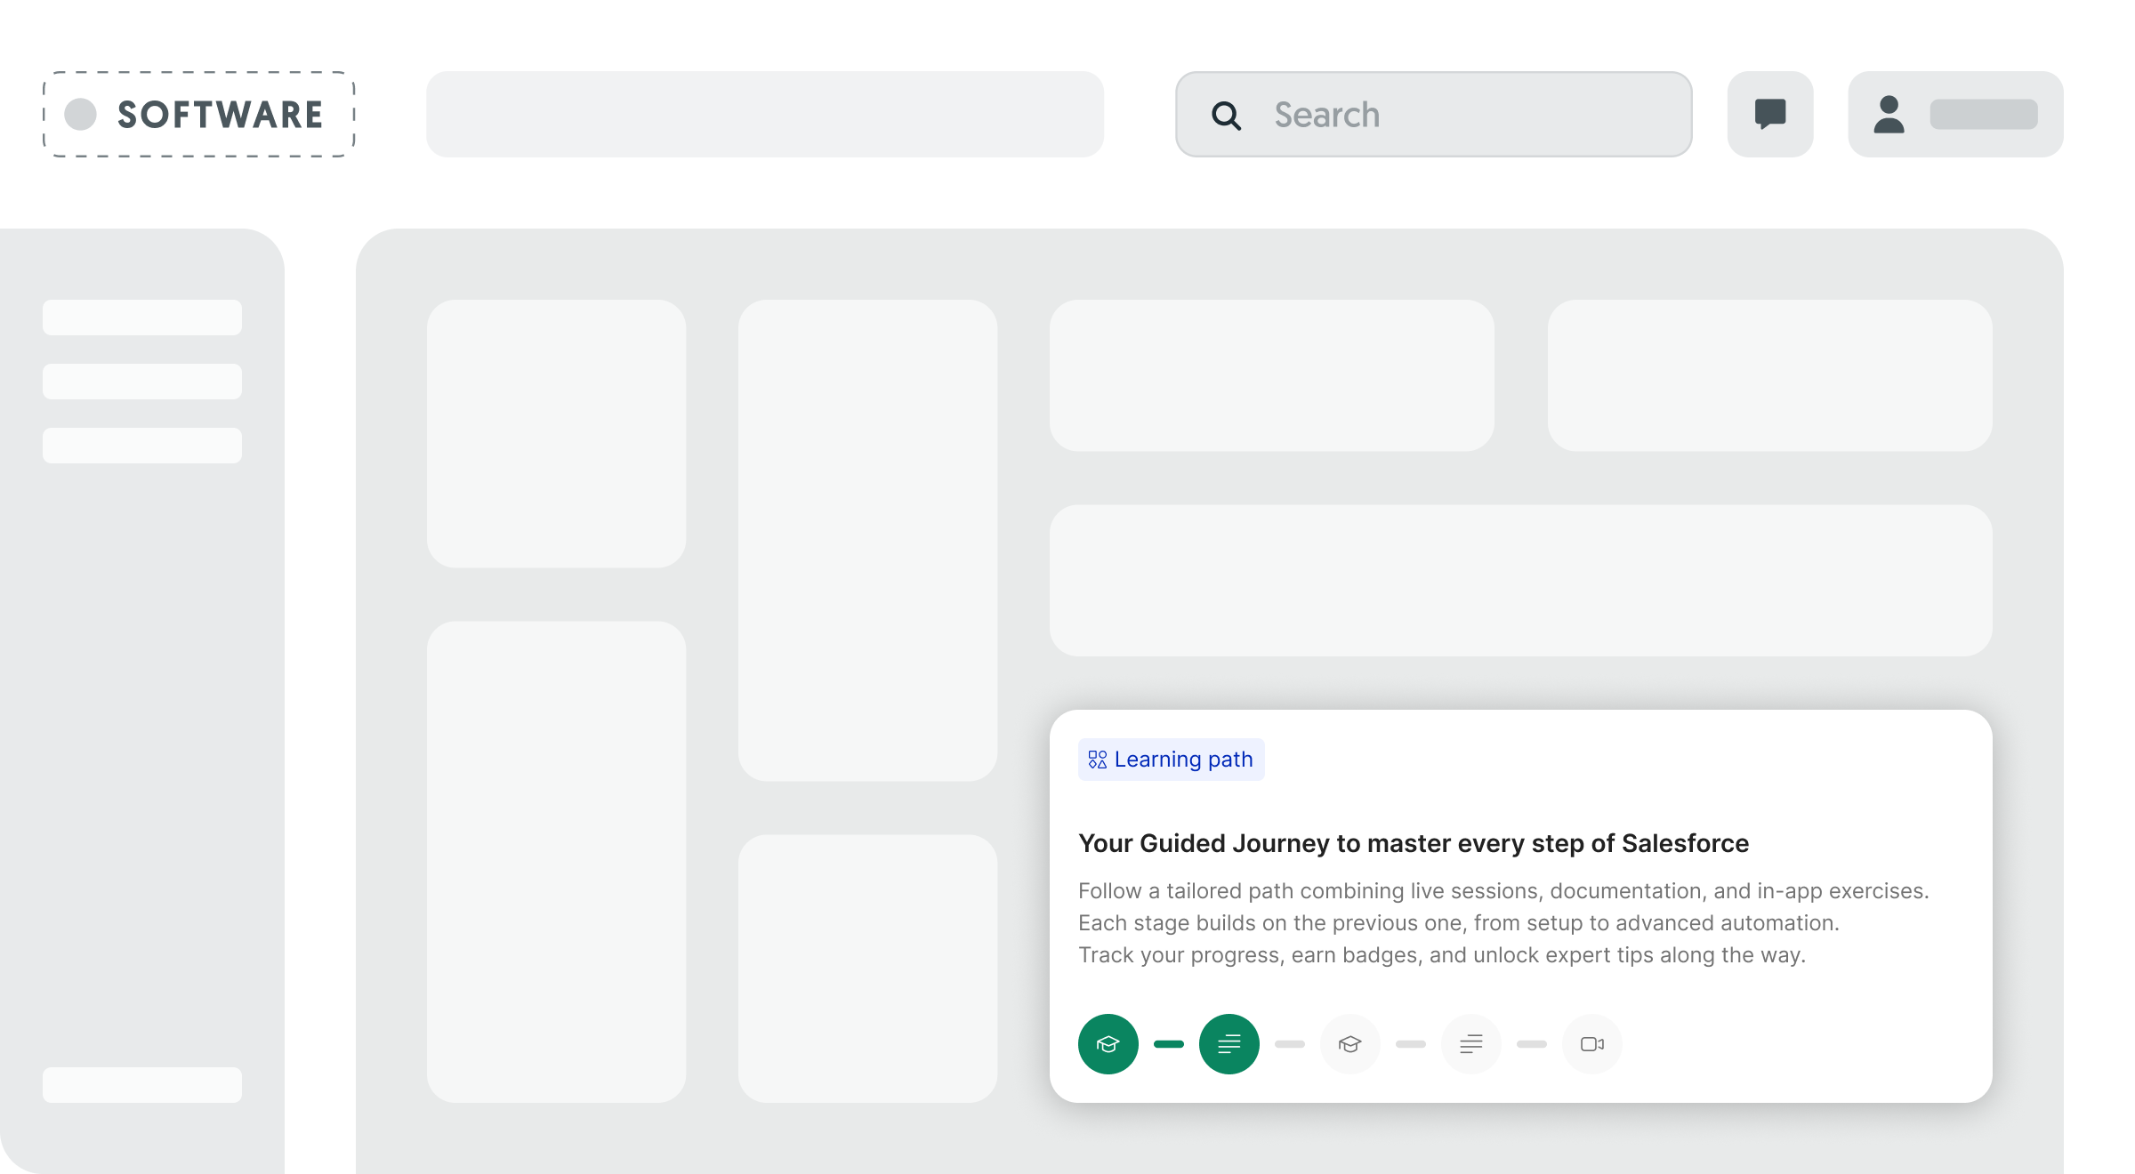
Task: Select the green document lines step
Action: pos(1229,1044)
